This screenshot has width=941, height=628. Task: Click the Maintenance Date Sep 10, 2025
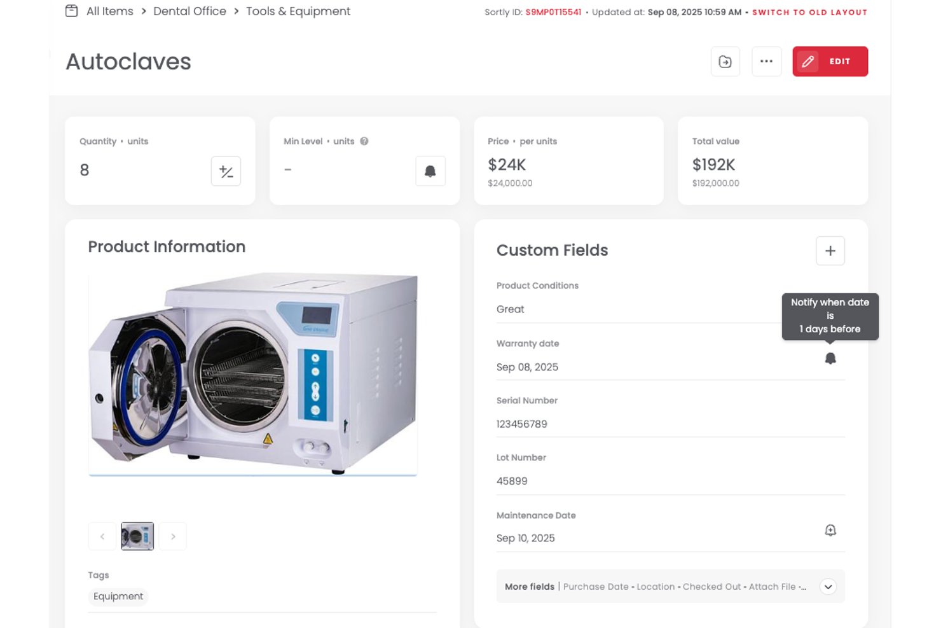pos(526,538)
